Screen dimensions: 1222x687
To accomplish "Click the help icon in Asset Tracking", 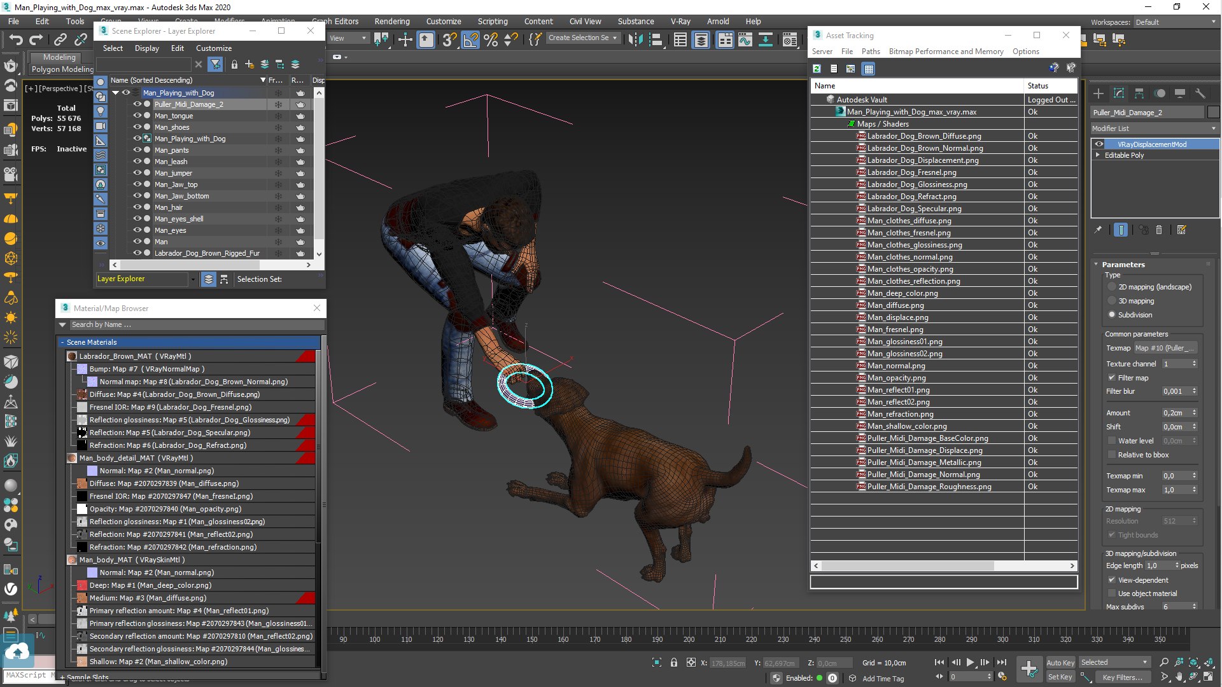I will click(1054, 67).
